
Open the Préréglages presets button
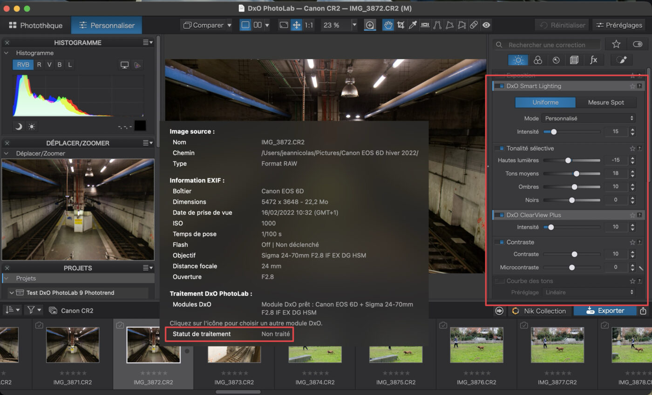pyautogui.click(x=618, y=25)
